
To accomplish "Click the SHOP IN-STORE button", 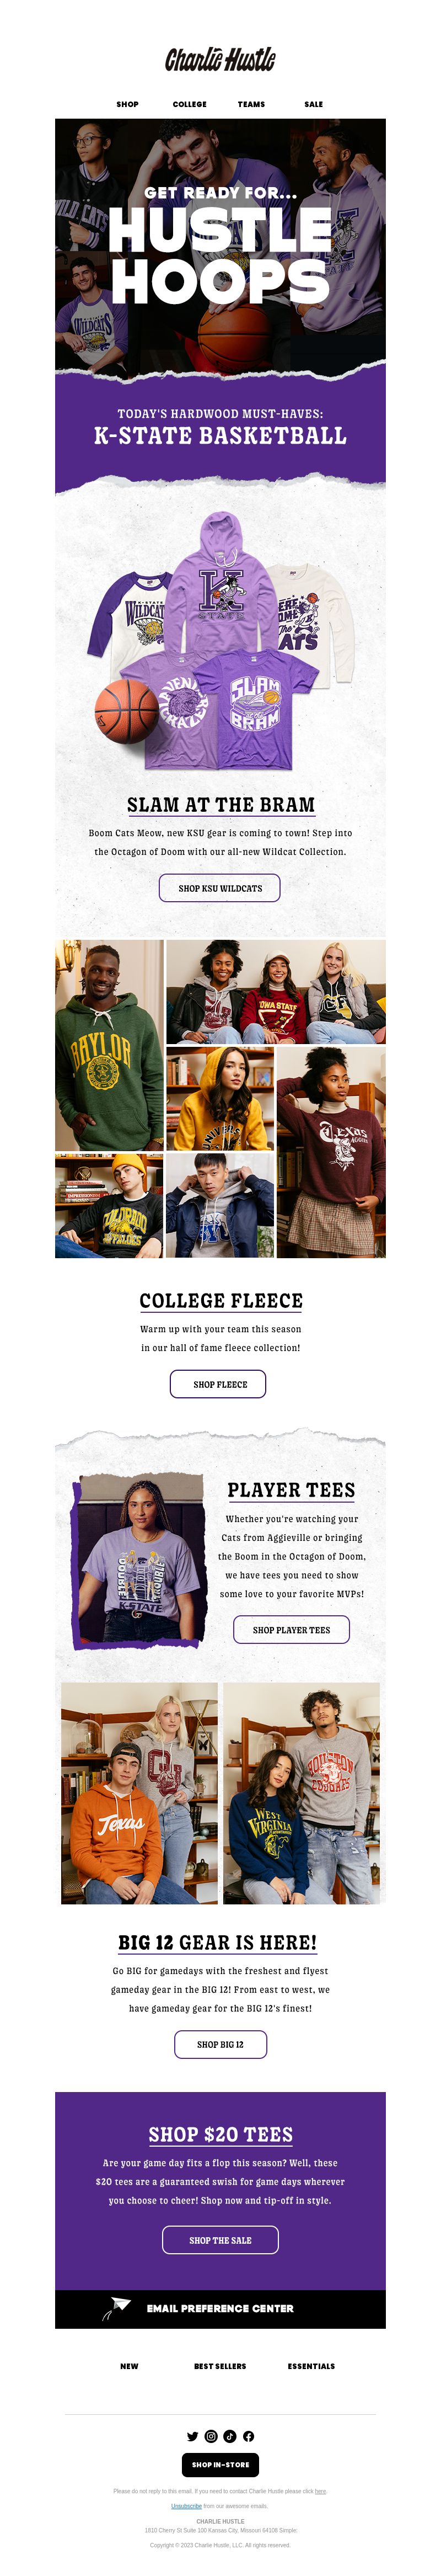I will (220, 2464).
